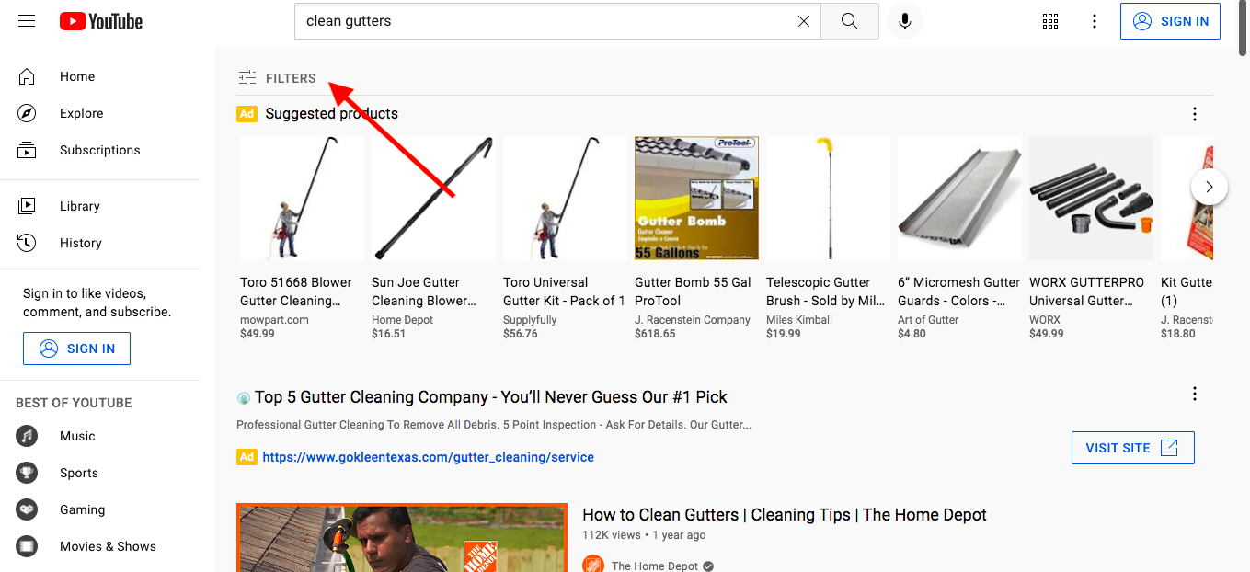The height and width of the screenshot is (572, 1250).
Task: Click the gokleentexas.com ad URL
Action: click(x=428, y=457)
